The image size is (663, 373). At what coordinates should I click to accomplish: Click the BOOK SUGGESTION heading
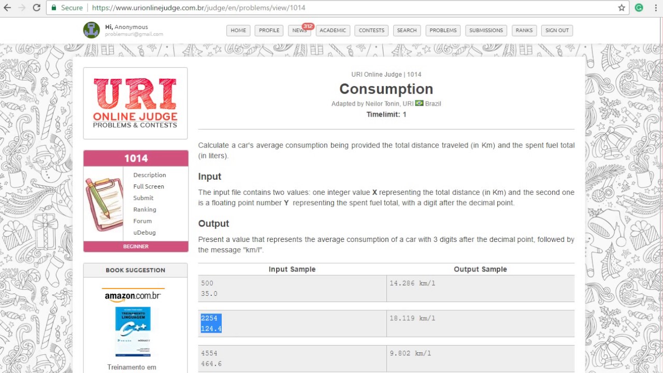tap(135, 270)
